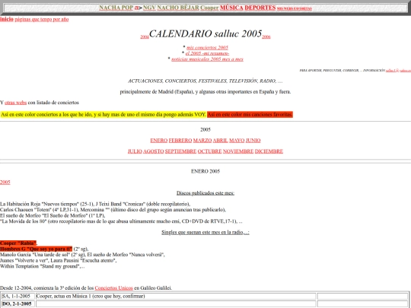The image size is (411, 308).
Task: Jump to OCTUBRE month
Action: point(209,151)
